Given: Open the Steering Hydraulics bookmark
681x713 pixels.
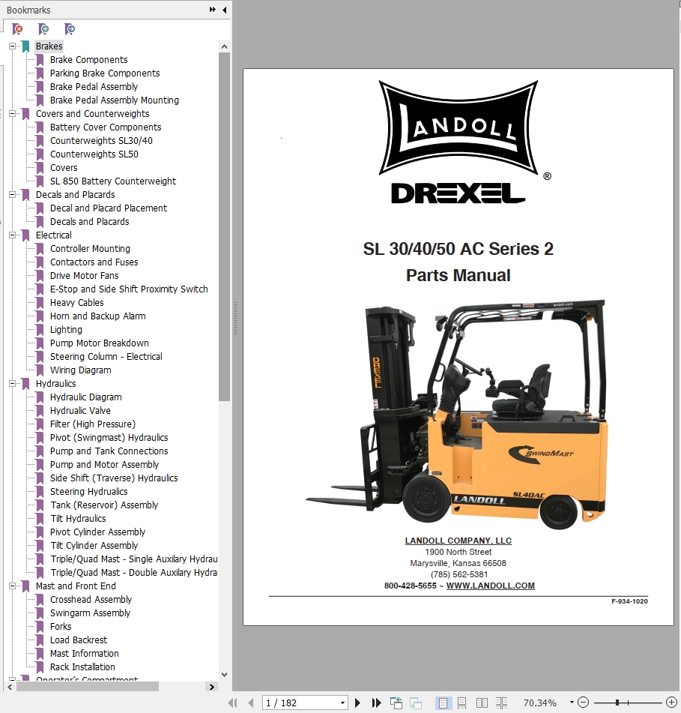Looking at the screenshot, I should coord(88,492).
